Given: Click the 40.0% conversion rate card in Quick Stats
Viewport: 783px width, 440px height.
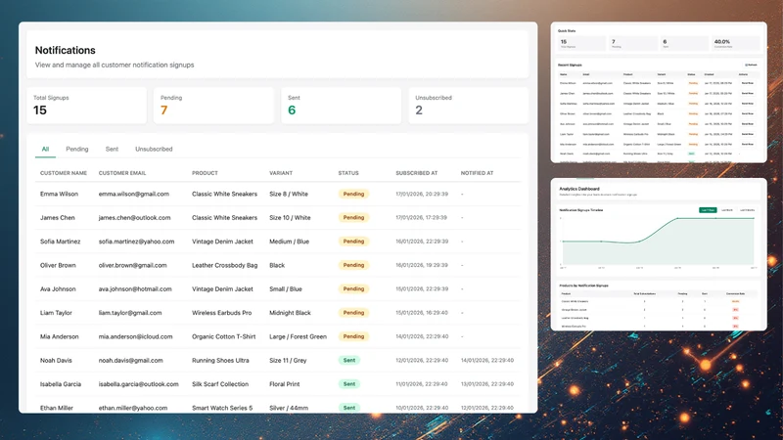Looking at the screenshot, I should [x=736, y=43].
